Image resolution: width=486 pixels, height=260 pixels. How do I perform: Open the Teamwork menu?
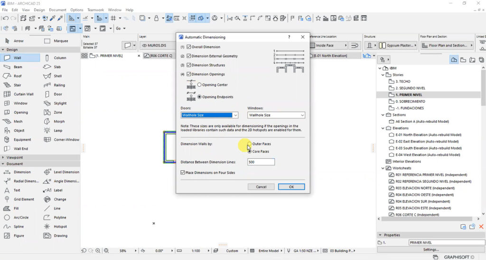[x=95, y=10]
